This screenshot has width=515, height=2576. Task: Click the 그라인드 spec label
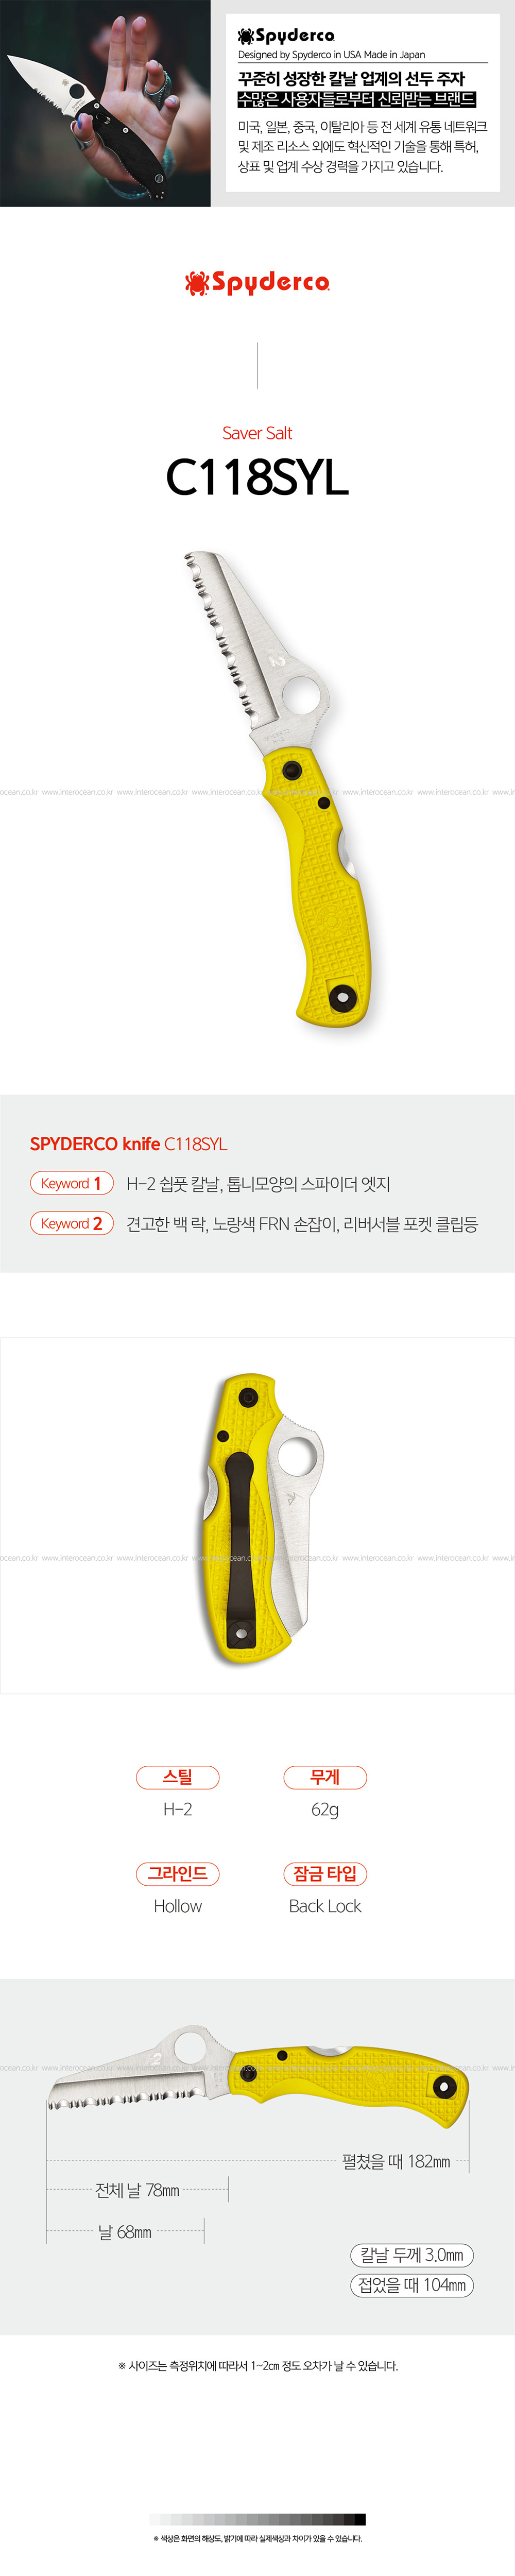pos(178,1874)
